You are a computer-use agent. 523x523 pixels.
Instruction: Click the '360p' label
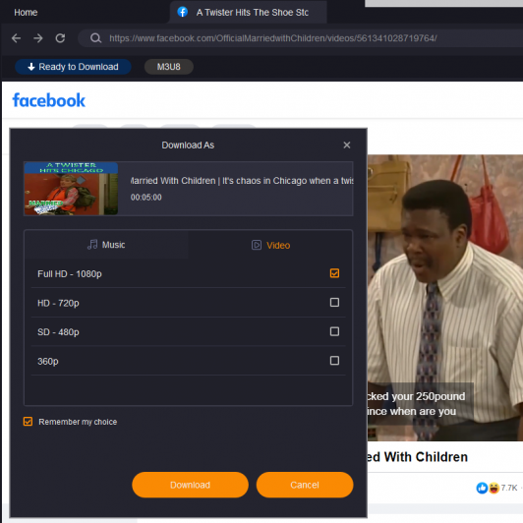48,361
